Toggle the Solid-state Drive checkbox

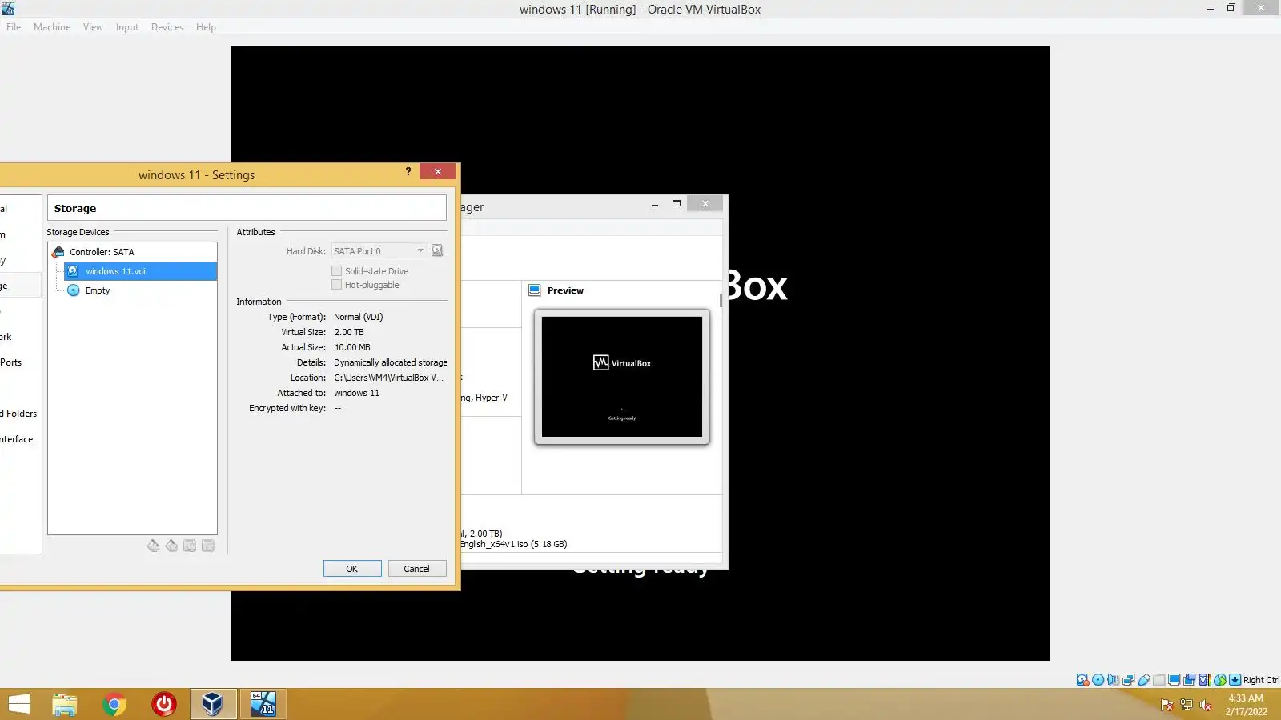[x=337, y=271]
